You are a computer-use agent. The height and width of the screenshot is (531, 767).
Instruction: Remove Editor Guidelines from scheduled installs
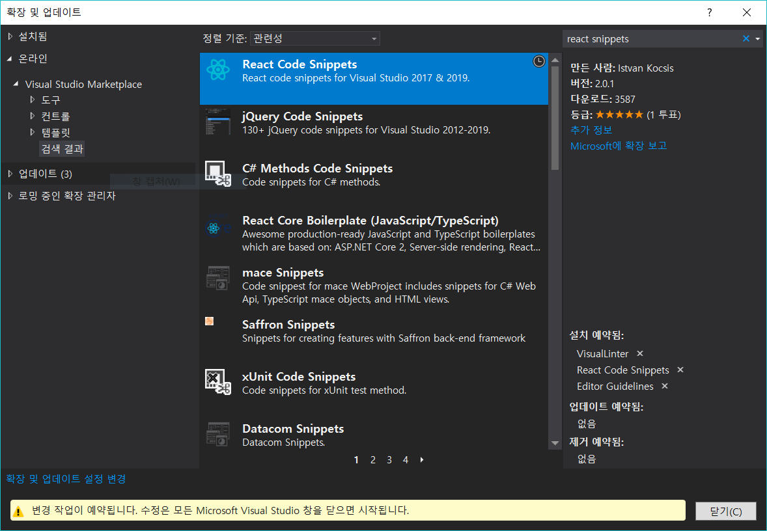point(664,386)
